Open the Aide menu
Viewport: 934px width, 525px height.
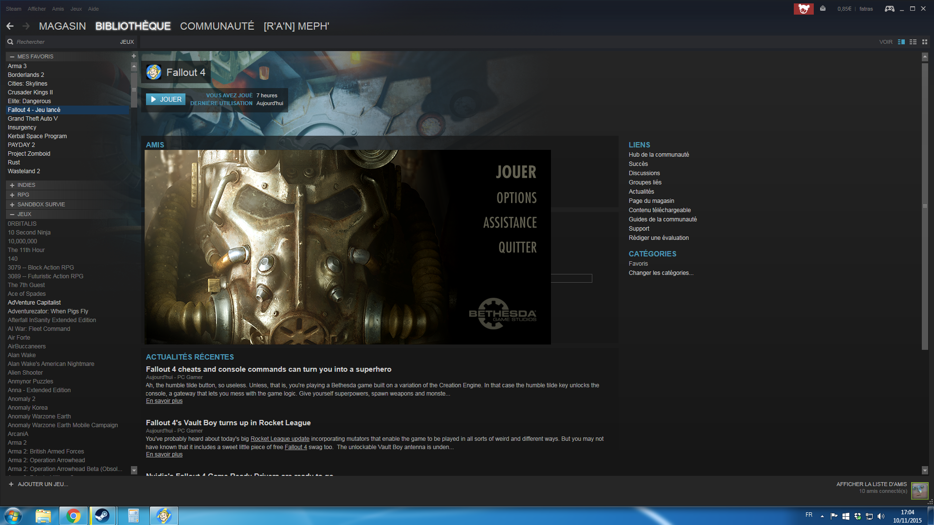pos(93,9)
